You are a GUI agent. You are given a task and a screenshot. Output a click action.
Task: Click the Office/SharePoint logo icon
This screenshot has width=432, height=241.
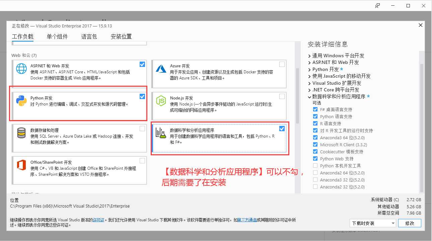point(21,165)
